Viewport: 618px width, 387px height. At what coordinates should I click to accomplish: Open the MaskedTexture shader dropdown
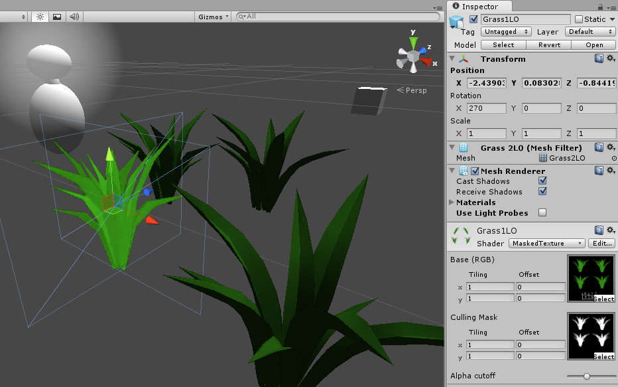point(547,244)
